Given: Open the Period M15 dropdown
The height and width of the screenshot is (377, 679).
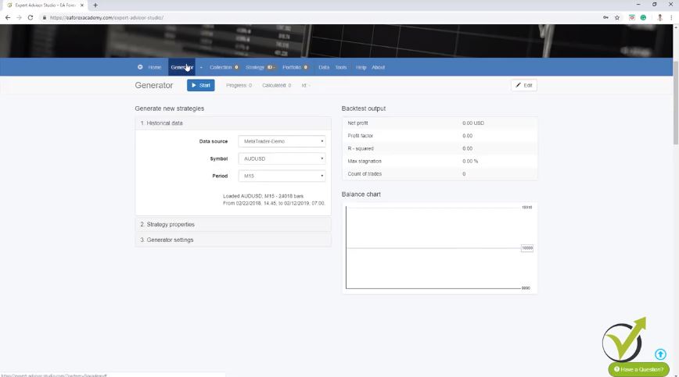Looking at the screenshot, I should [282, 176].
